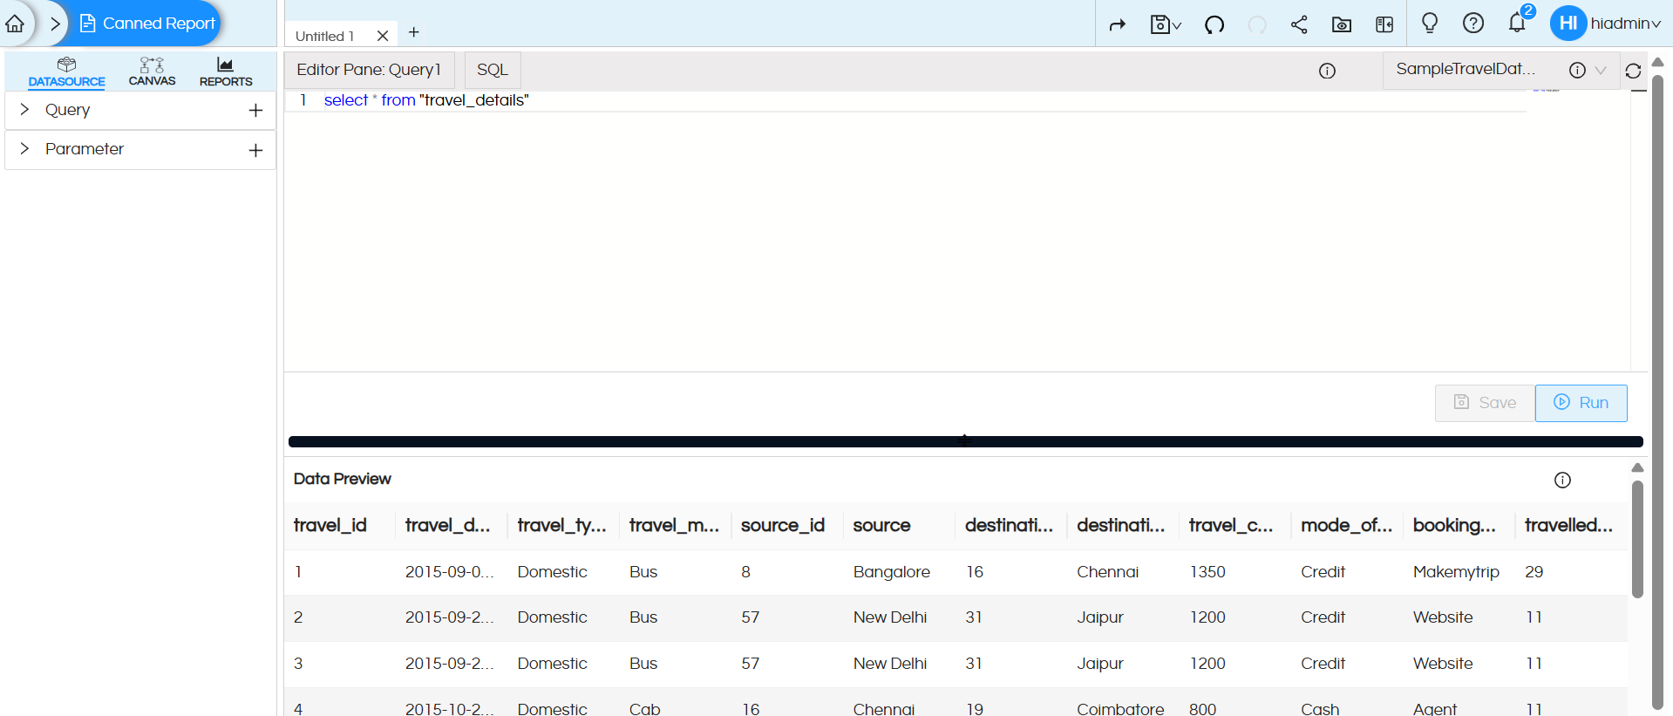1673x716 pixels.
Task: Click the lightbulb tips icon
Action: pos(1430,23)
